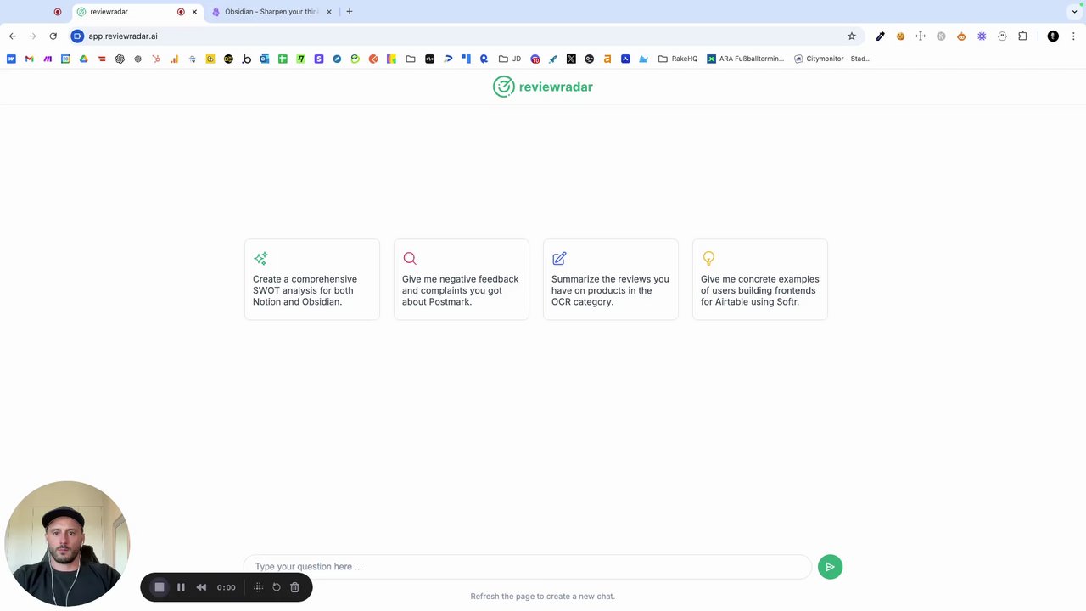Open the ARA Fußballtermin bookmark

click(x=746, y=59)
